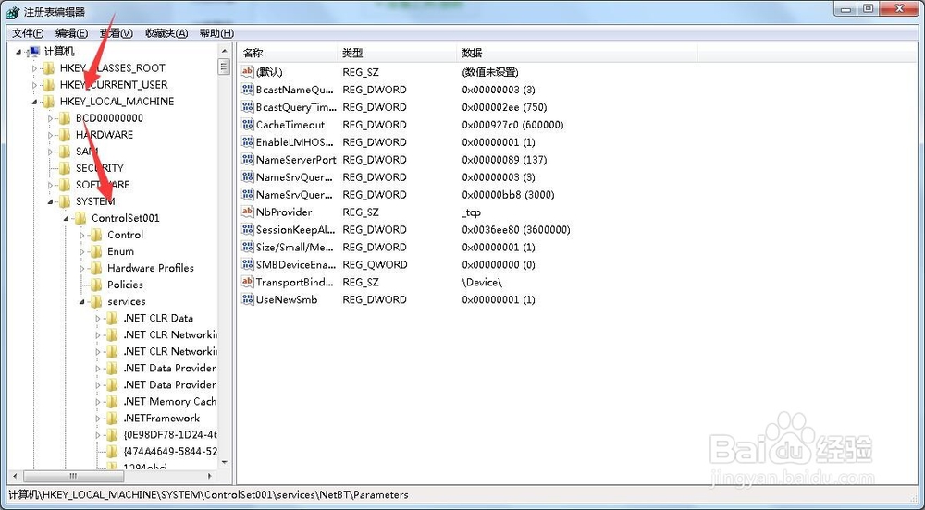This screenshot has width=925, height=510.
Task: Click the 0x00000089 (137) data value
Action: coord(504,160)
